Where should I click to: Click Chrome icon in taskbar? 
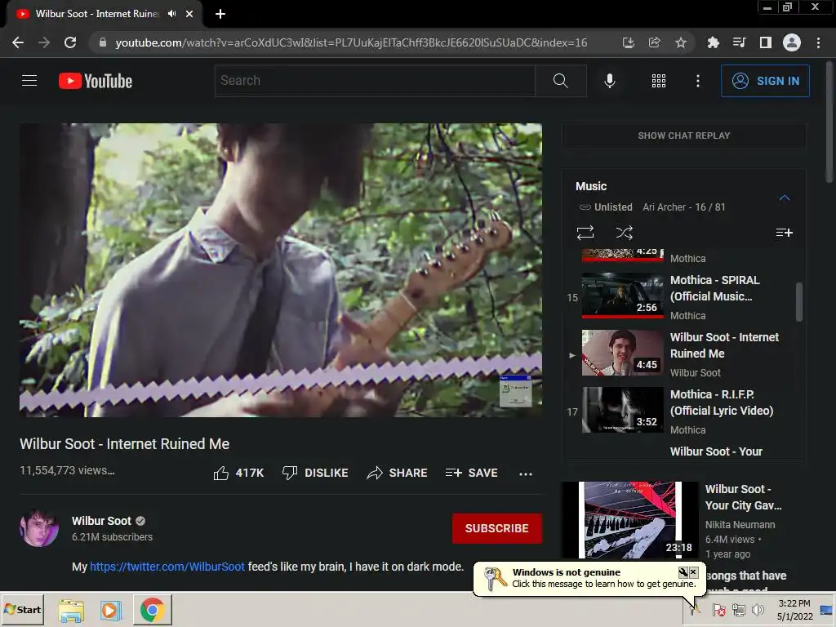tap(153, 610)
